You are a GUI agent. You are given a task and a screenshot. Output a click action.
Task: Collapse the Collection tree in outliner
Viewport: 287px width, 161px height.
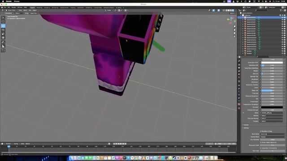(241, 15)
